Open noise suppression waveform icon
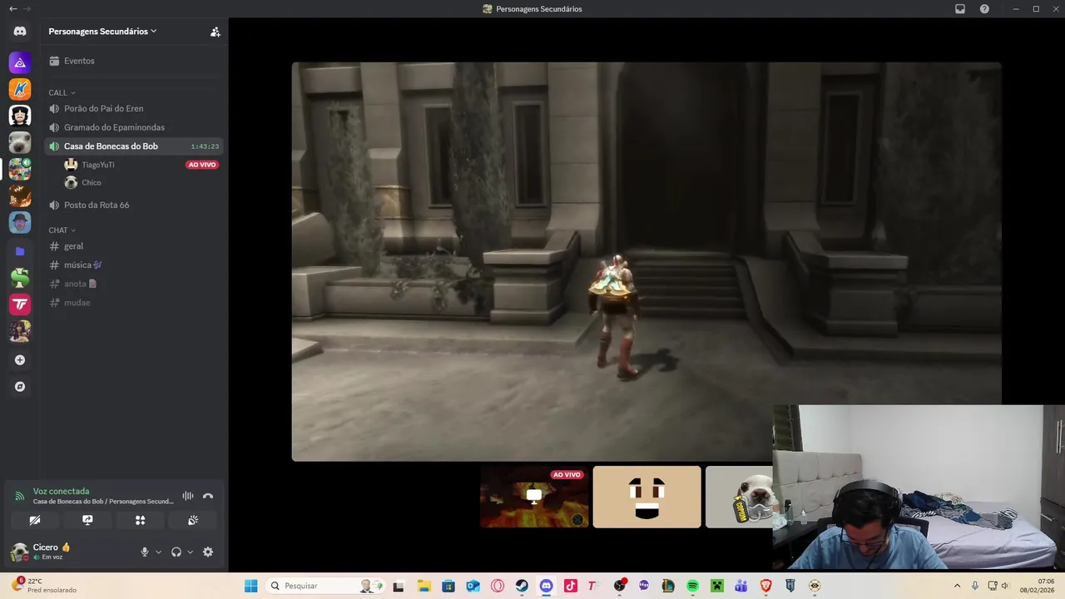 (x=188, y=496)
